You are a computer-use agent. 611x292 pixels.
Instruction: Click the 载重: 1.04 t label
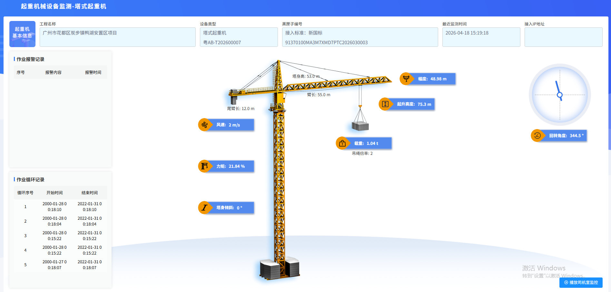(366, 143)
